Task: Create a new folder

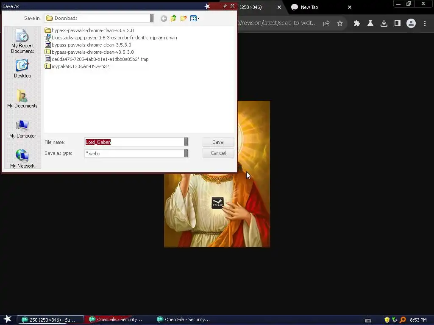Action: (183, 18)
